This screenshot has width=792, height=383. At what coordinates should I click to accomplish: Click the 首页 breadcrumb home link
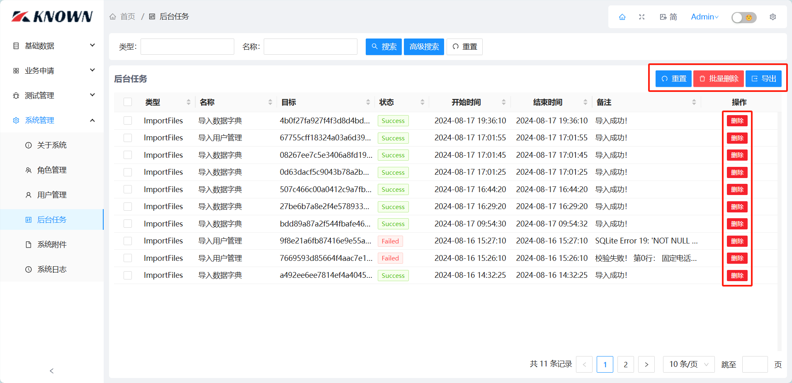tap(122, 17)
